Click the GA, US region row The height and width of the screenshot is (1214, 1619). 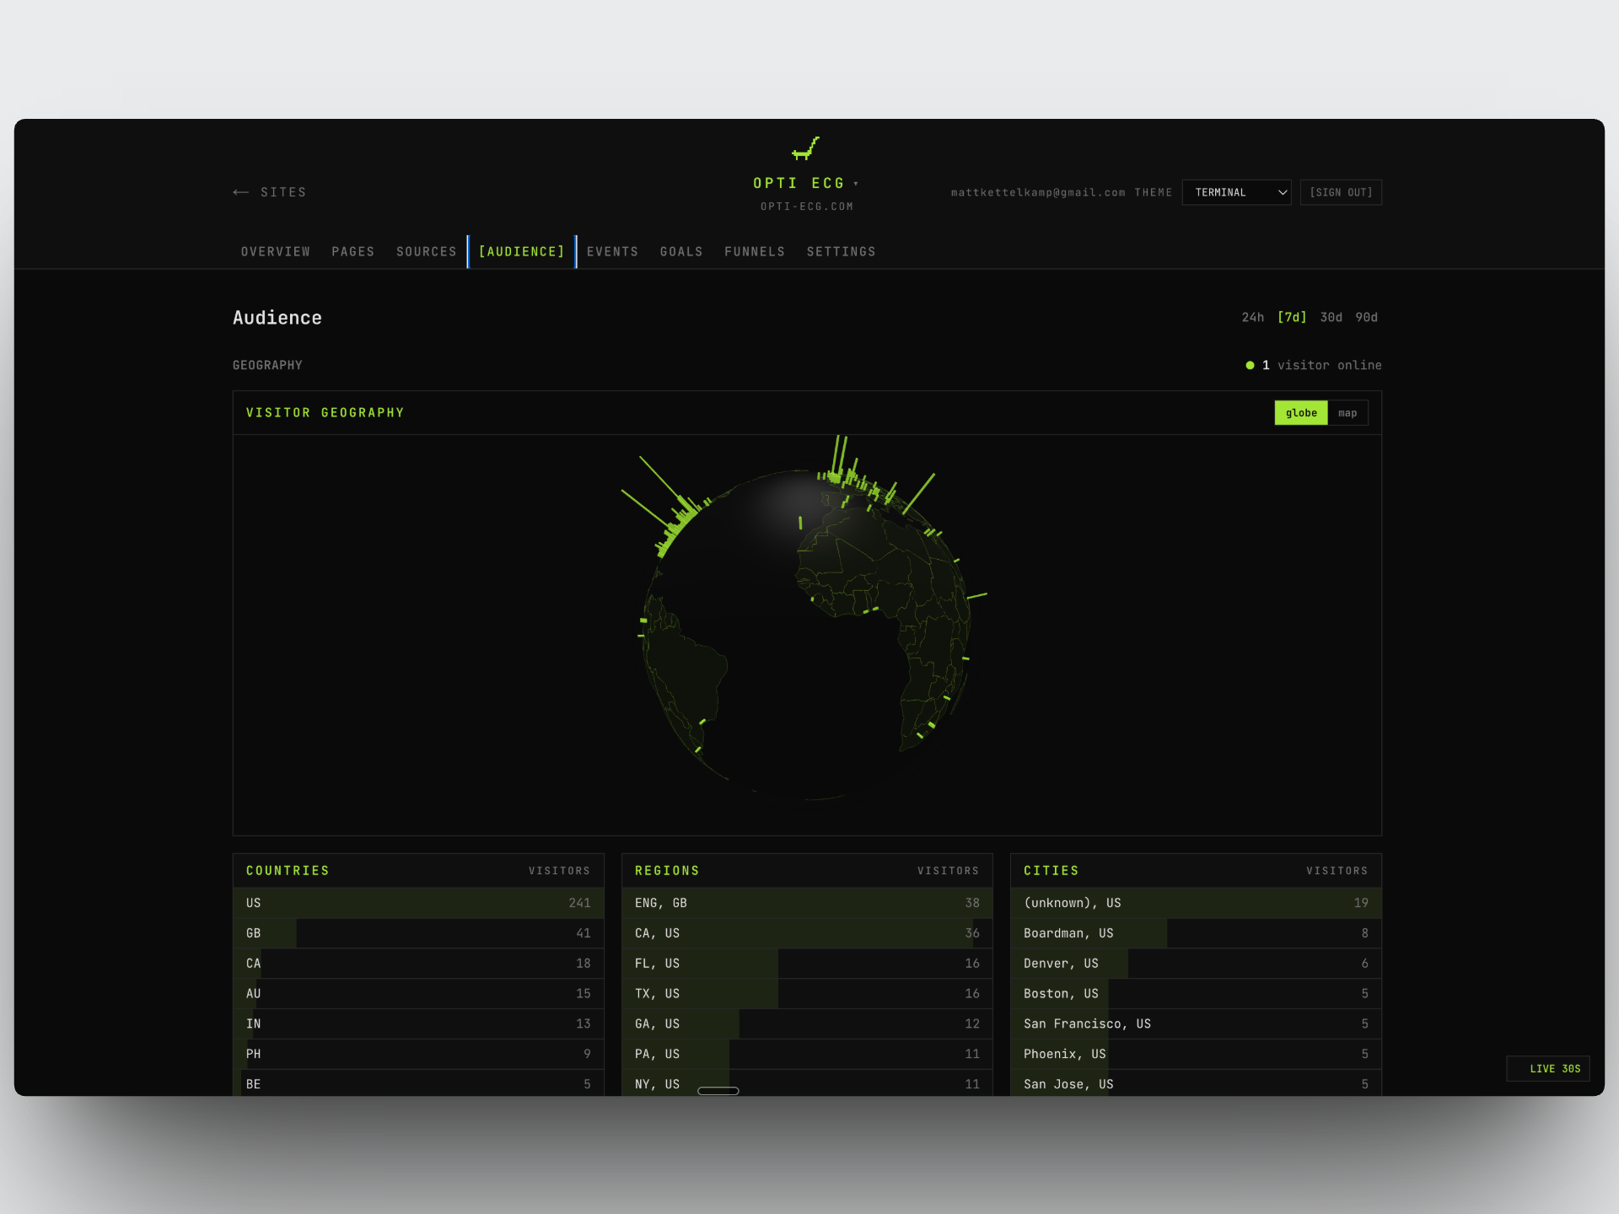tap(807, 1024)
